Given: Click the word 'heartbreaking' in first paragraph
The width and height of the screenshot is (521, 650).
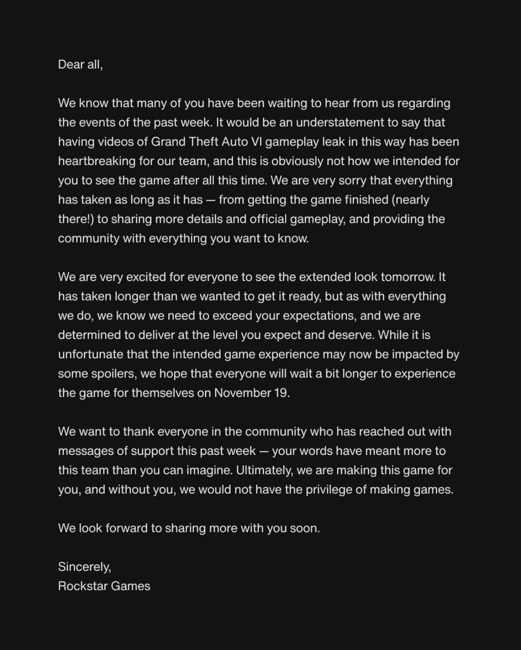Looking at the screenshot, I should coord(97,161).
